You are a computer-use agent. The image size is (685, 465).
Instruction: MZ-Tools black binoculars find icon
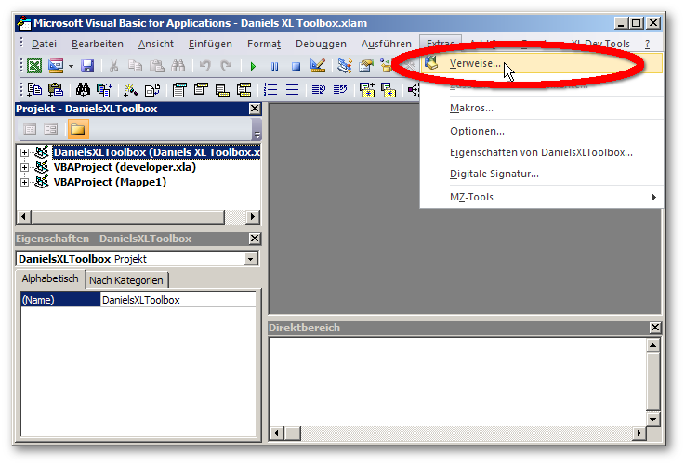tap(83, 90)
